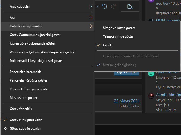Open Pablo Escobar's profile link
Viewport: 181px width, 135px height.
click(x=130, y=106)
